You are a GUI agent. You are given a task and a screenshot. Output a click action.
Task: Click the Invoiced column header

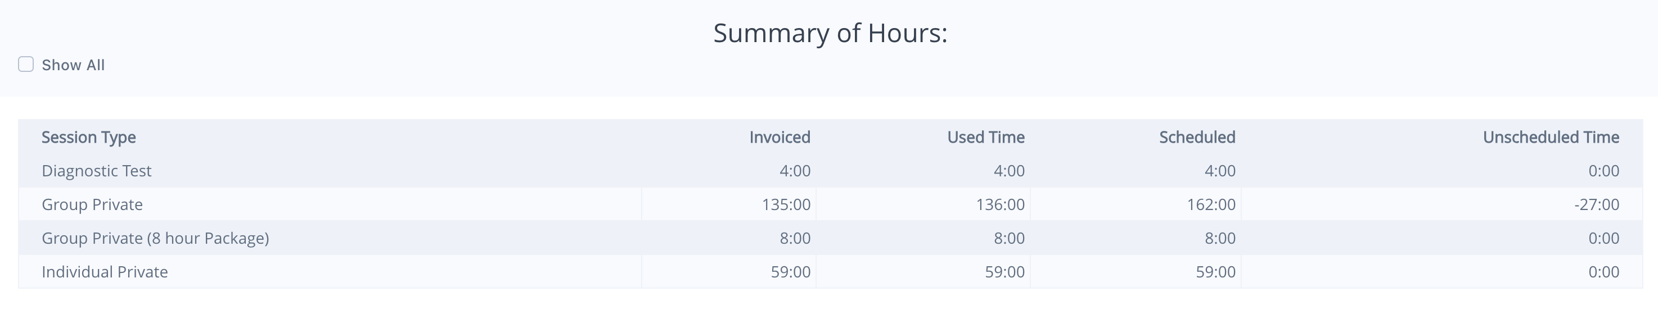pyautogui.click(x=780, y=137)
